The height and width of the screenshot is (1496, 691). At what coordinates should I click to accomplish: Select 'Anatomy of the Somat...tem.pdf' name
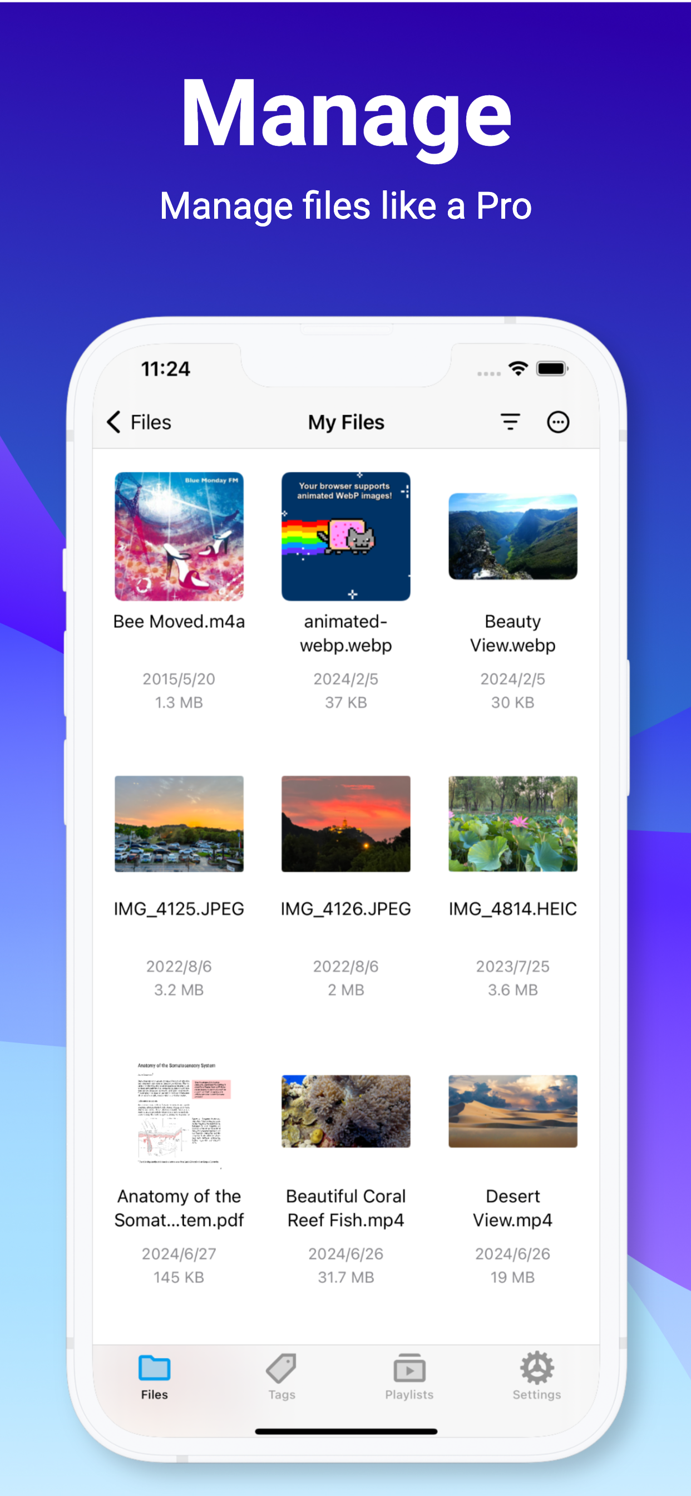pyautogui.click(x=179, y=1208)
